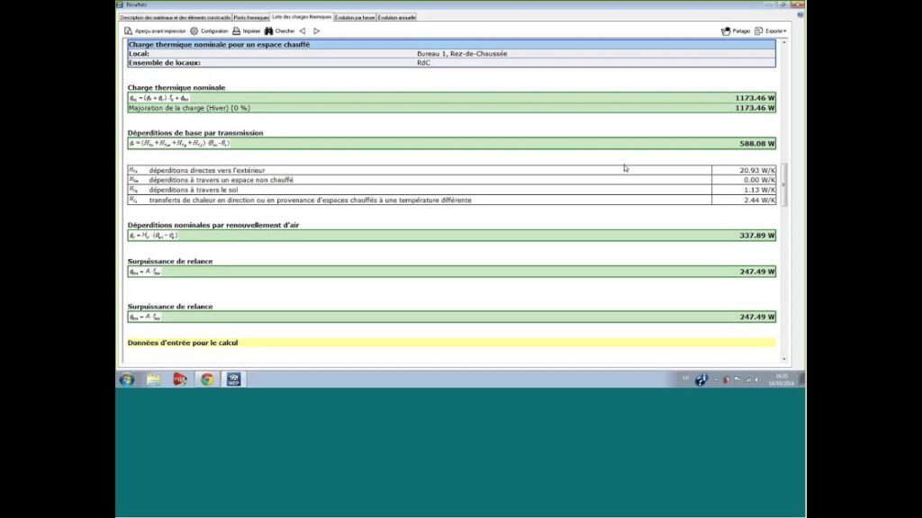Open the Windows Start menu

[x=127, y=380]
